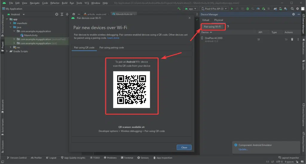Screen dimensions: 306x164
Task: Open Device Manager panel settings gear
Action: (293, 14)
